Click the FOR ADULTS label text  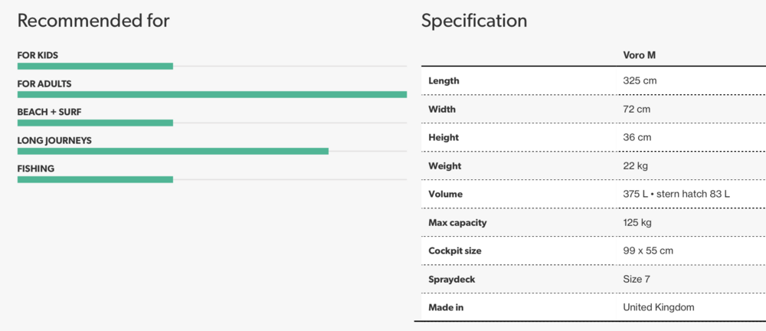pyautogui.click(x=44, y=84)
